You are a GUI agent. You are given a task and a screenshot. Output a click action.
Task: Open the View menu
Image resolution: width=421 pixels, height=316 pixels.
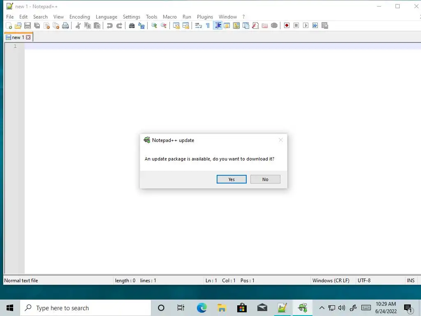[58, 16]
